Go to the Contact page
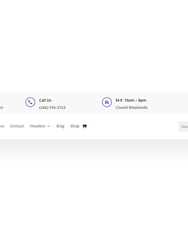 pos(17,126)
